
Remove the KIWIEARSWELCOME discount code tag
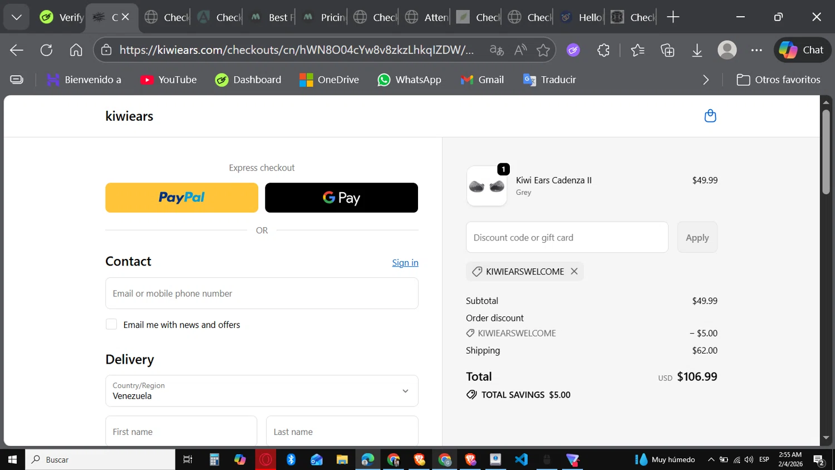(574, 271)
